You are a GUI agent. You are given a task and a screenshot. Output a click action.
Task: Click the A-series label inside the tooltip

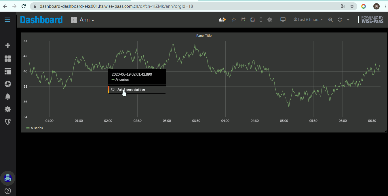122,80
